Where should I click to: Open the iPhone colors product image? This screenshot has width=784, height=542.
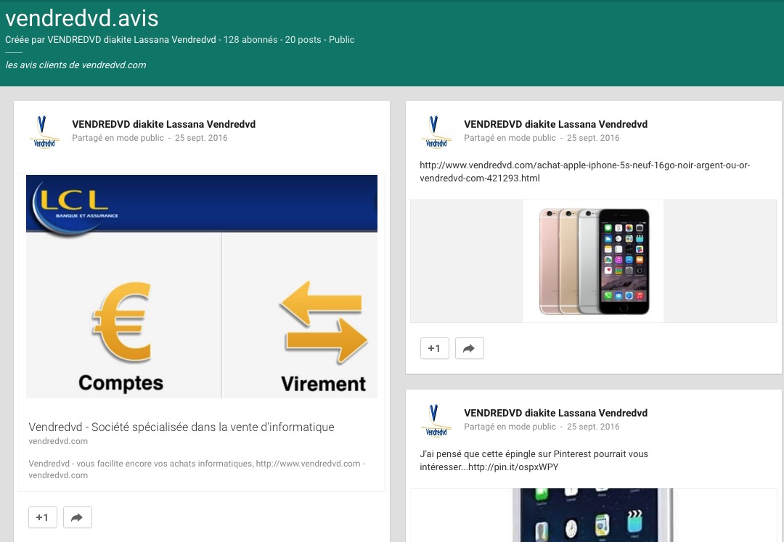click(x=594, y=261)
